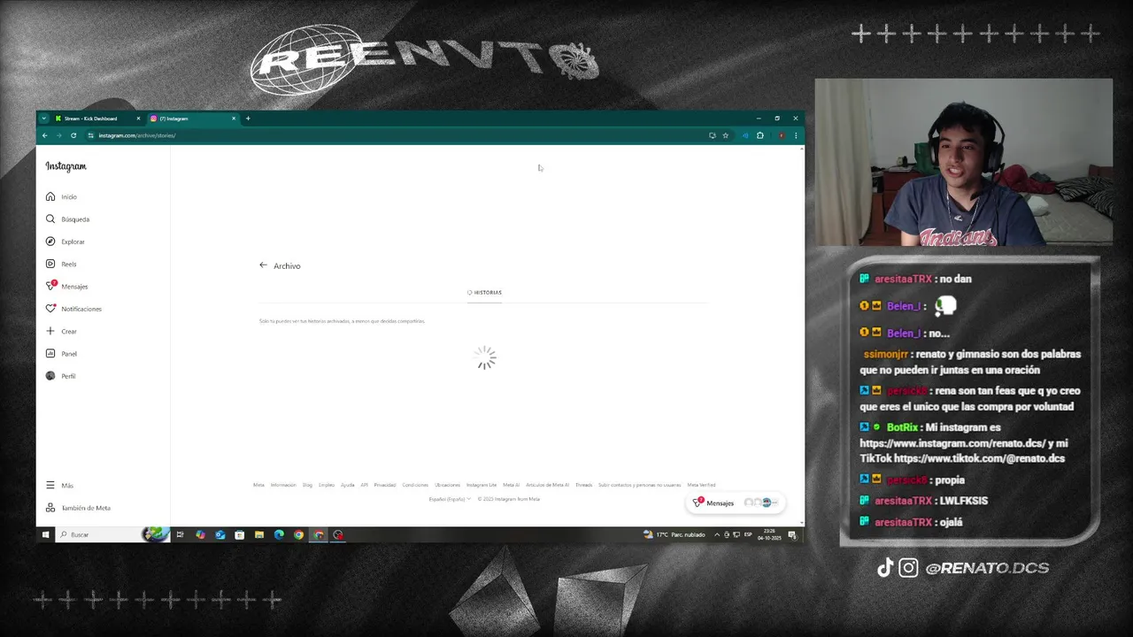The height and width of the screenshot is (637, 1133).
Task: Open the Explorar compass item
Action: (66, 242)
